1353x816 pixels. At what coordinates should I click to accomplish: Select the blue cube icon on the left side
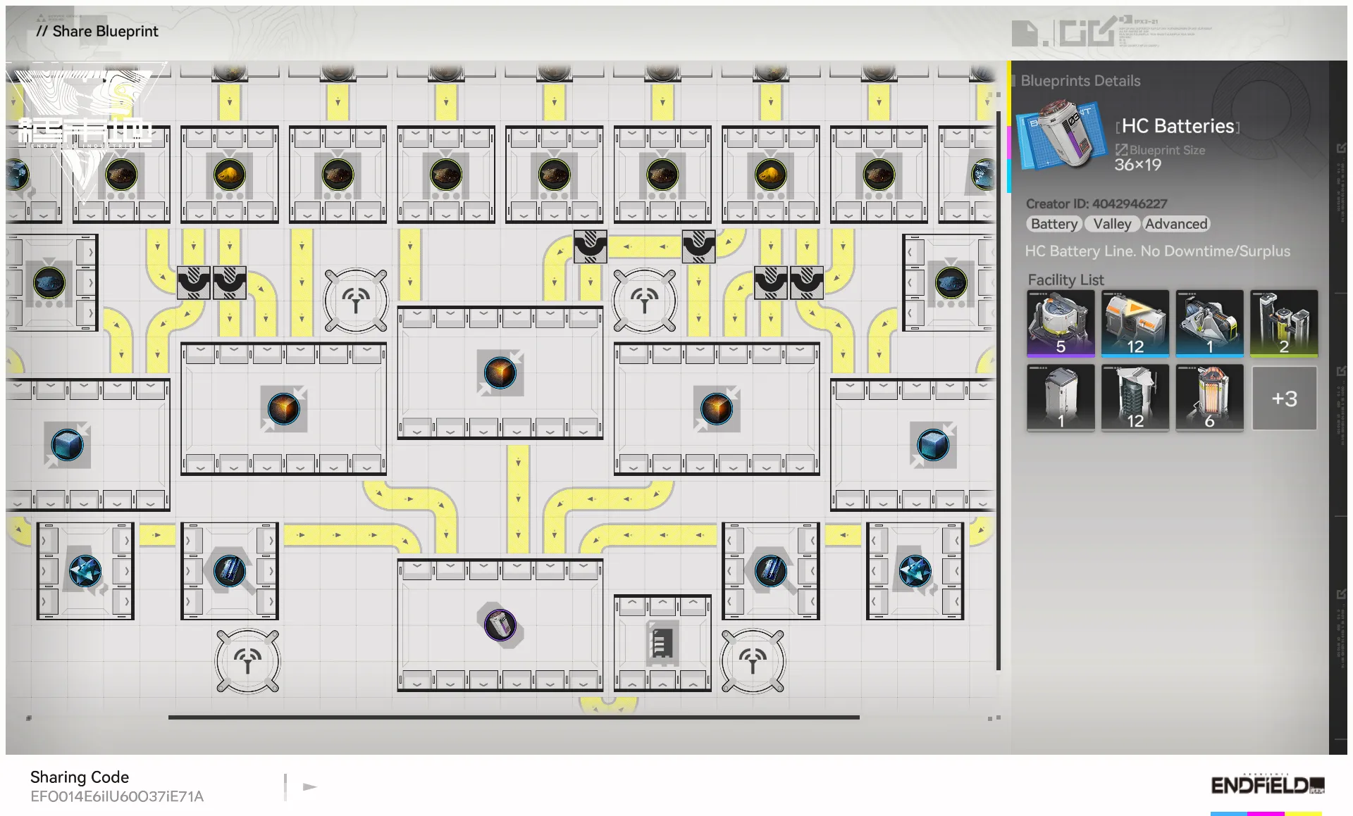coord(68,445)
